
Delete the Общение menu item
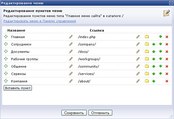point(167,67)
